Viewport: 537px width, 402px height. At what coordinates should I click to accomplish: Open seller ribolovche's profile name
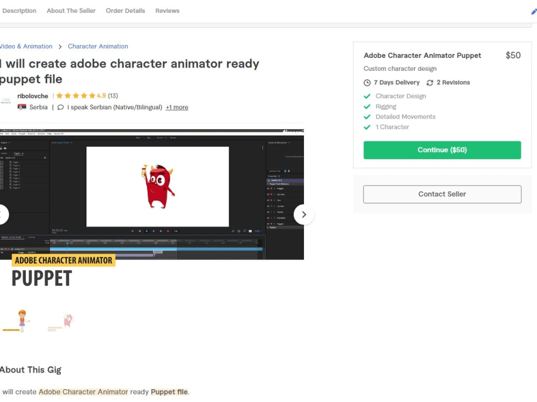tap(33, 96)
